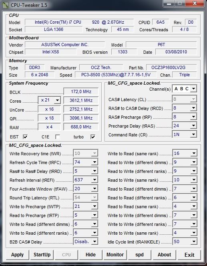Screen dimensions: 207x266
Task: Click the Hide button
Action: pyautogui.click(x=90, y=255)
